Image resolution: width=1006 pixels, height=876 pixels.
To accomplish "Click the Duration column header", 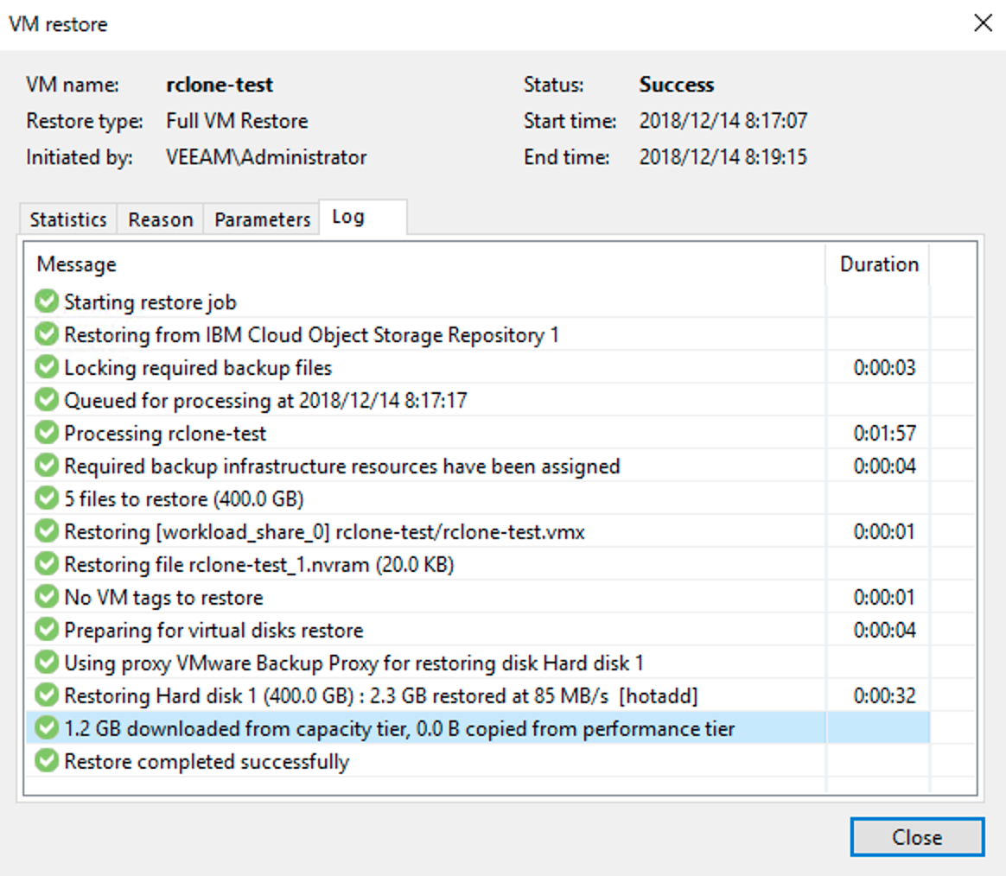I will (x=879, y=264).
